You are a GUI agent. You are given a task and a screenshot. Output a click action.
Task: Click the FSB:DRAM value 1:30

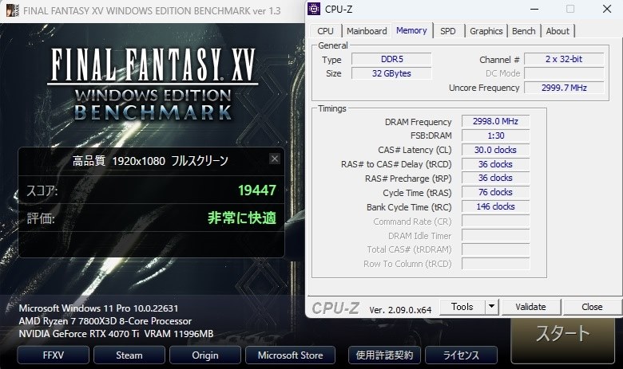(x=495, y=135)
